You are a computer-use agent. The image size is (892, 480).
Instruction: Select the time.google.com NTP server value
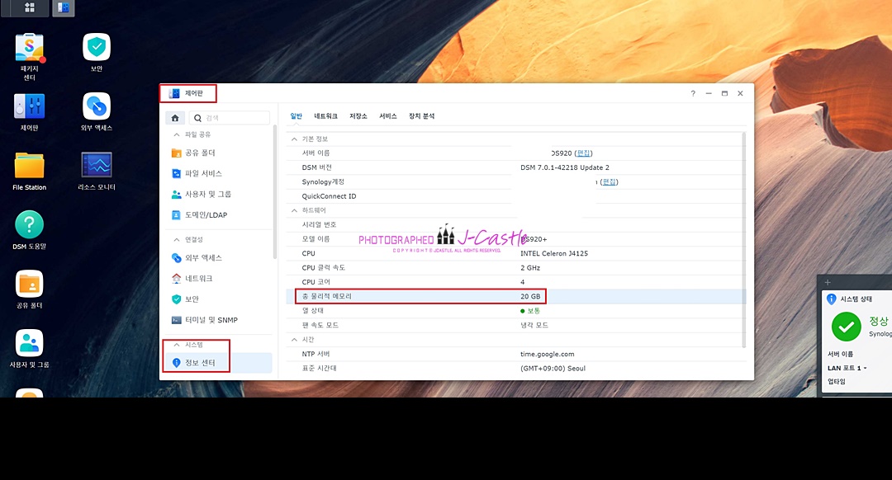tap(548, 354)
